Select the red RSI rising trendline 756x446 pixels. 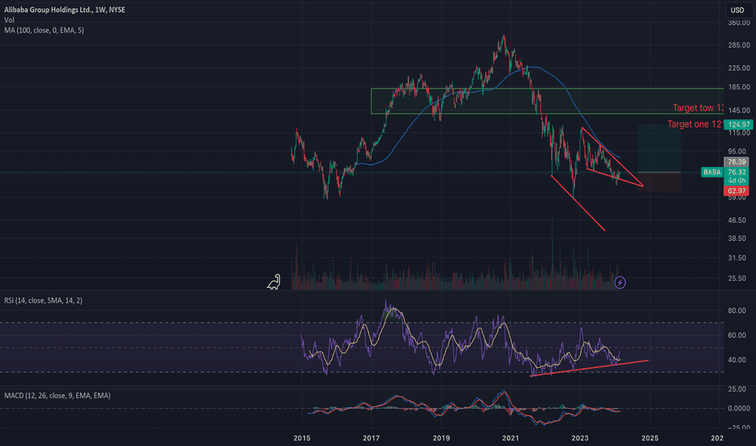point(589,368)
